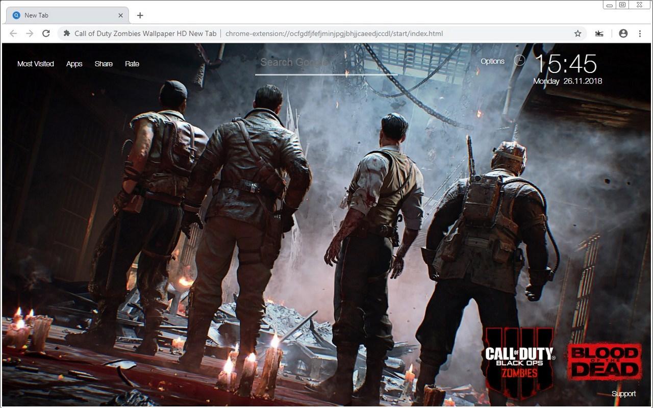Bookmark this page with the star icon
Screen dimensions: 653x408
(577, 34)
